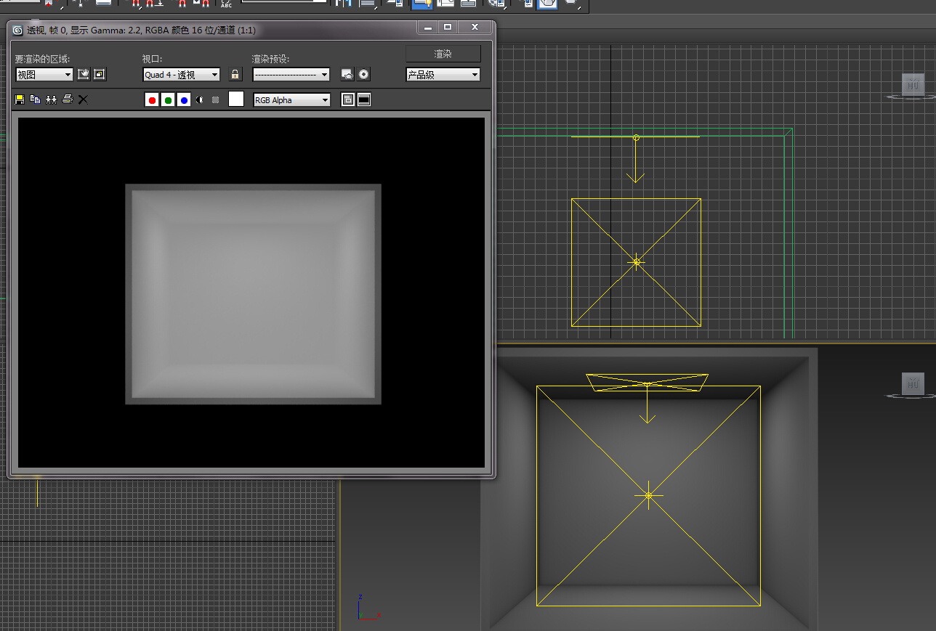Toggle the UI overlay icon next to RGB Alpha
Image resolution: width=936 pixels, height=631 pixels.
coord(348,100)
